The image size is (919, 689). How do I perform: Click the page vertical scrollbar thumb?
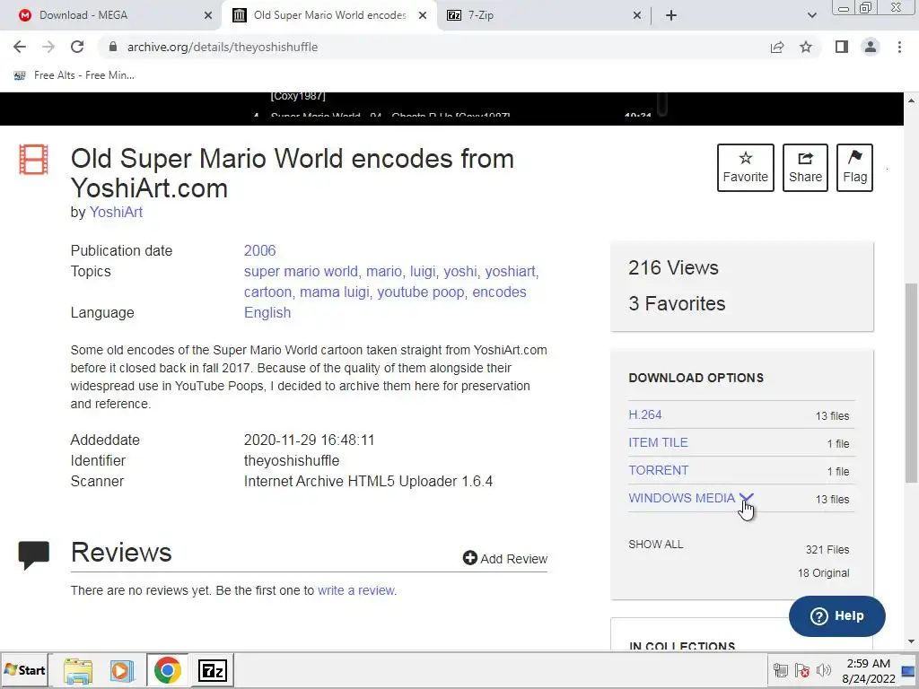[912, 382]
